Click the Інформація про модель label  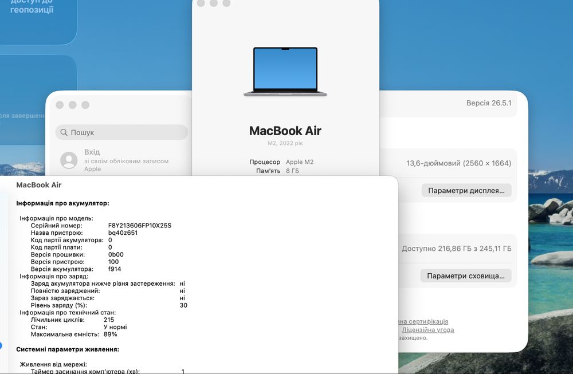(56, 218)
